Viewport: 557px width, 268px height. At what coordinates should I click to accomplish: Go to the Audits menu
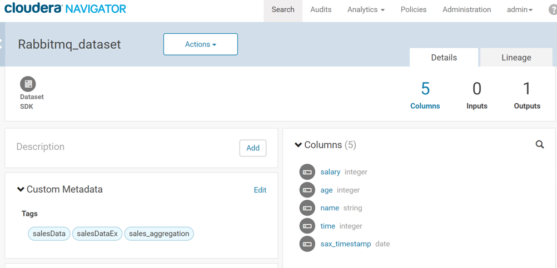coord(320,10)
